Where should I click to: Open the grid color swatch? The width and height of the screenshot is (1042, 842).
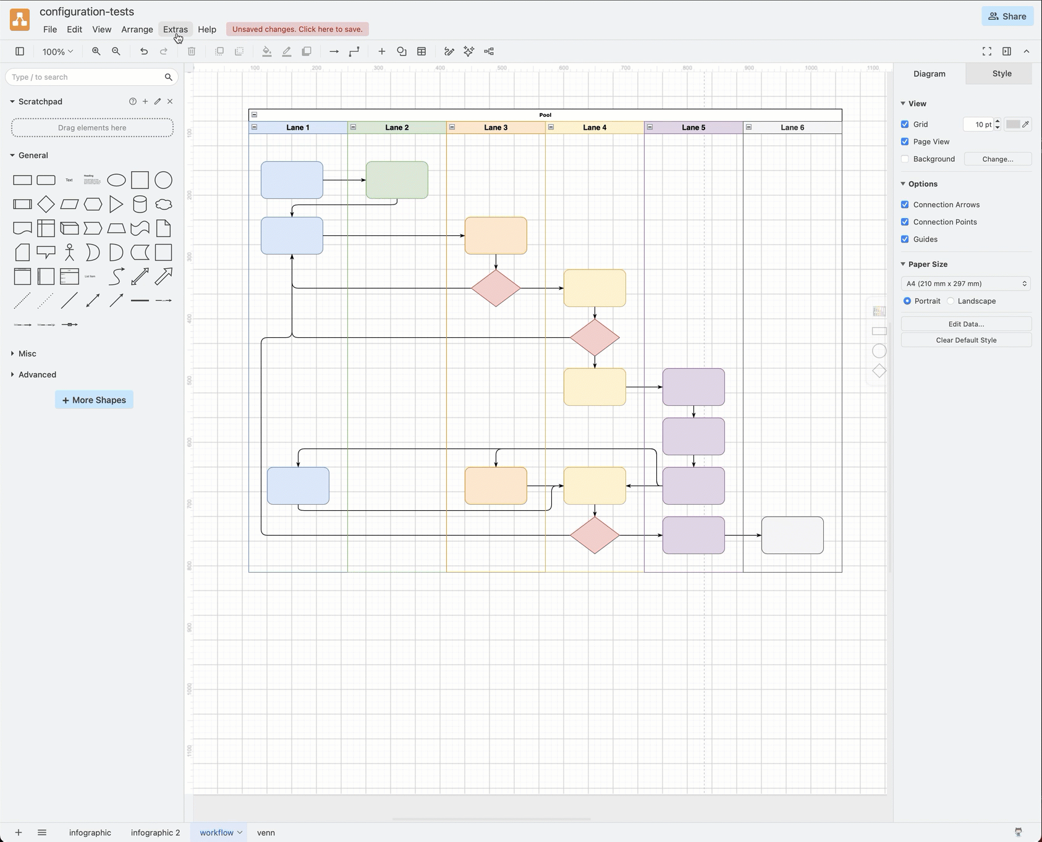[x=1017, y=124]
